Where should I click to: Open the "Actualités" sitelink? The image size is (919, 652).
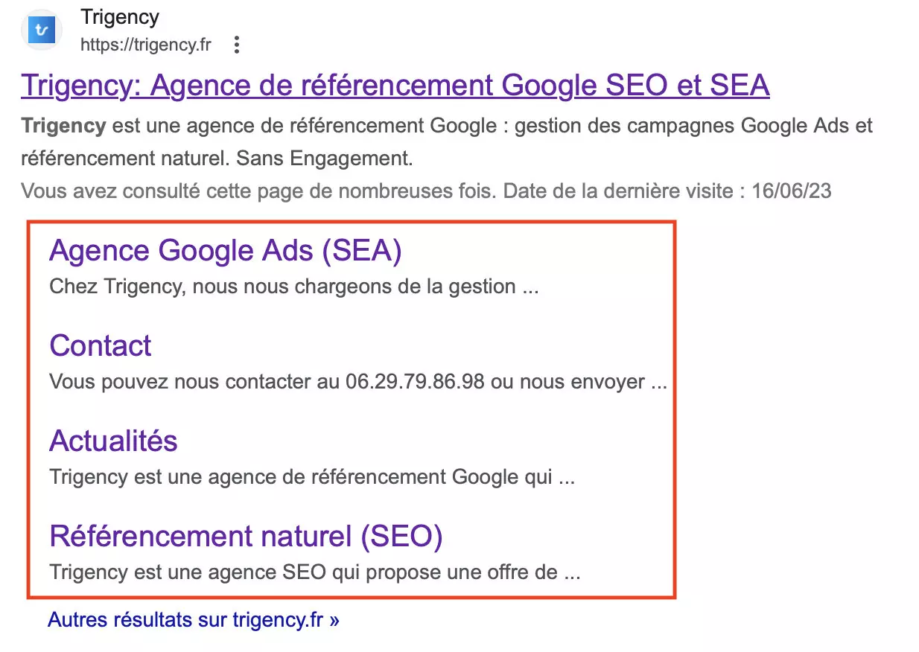(x=112, y=441)
